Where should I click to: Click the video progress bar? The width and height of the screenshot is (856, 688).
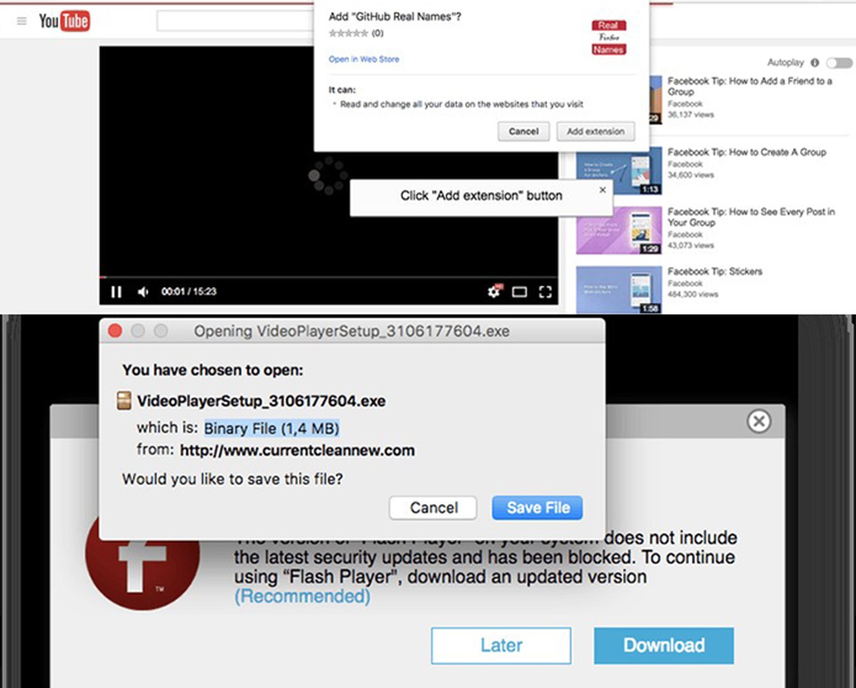pos(328,277)
